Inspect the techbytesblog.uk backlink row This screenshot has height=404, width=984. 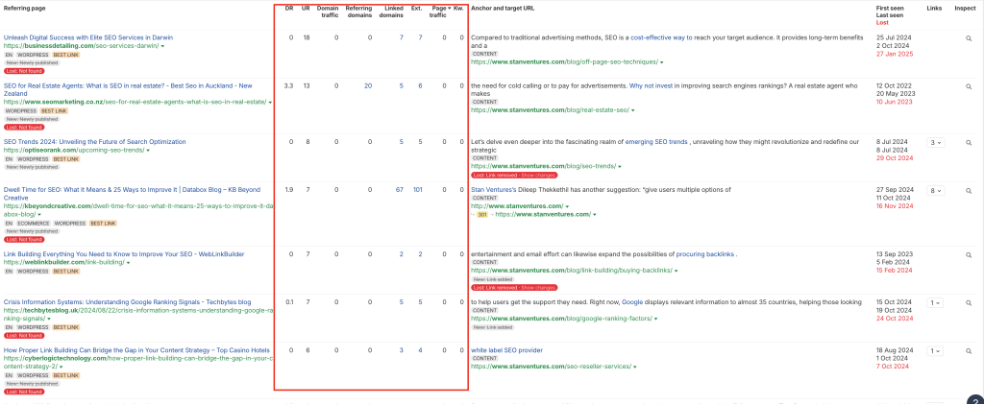[969, 302]
